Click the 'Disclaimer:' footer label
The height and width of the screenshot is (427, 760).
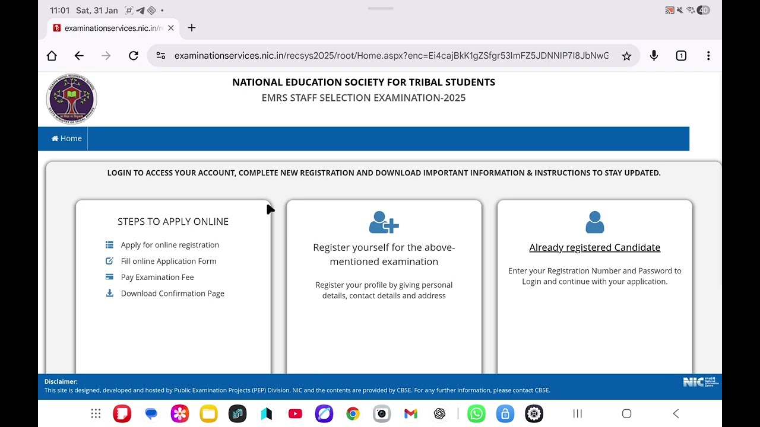tap(61, 381)
